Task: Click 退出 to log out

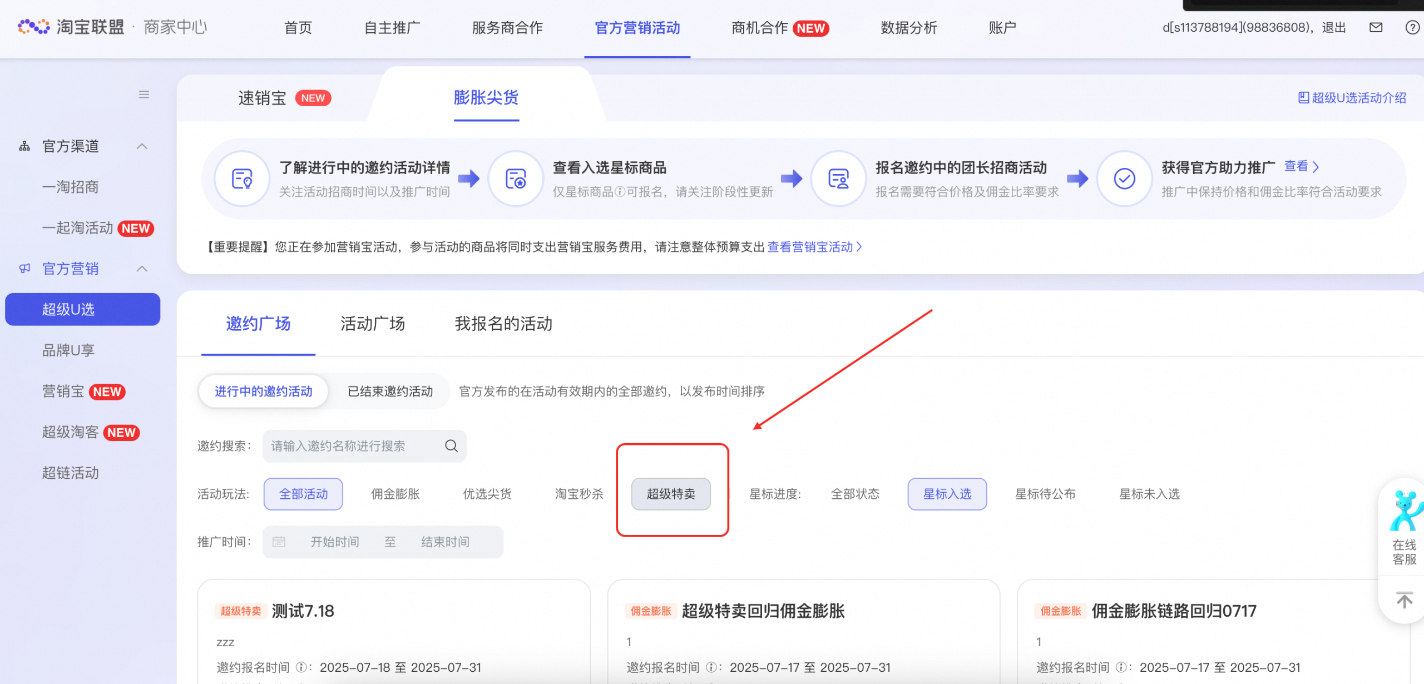Action: pyautogui.click(x=1333, y=27)
